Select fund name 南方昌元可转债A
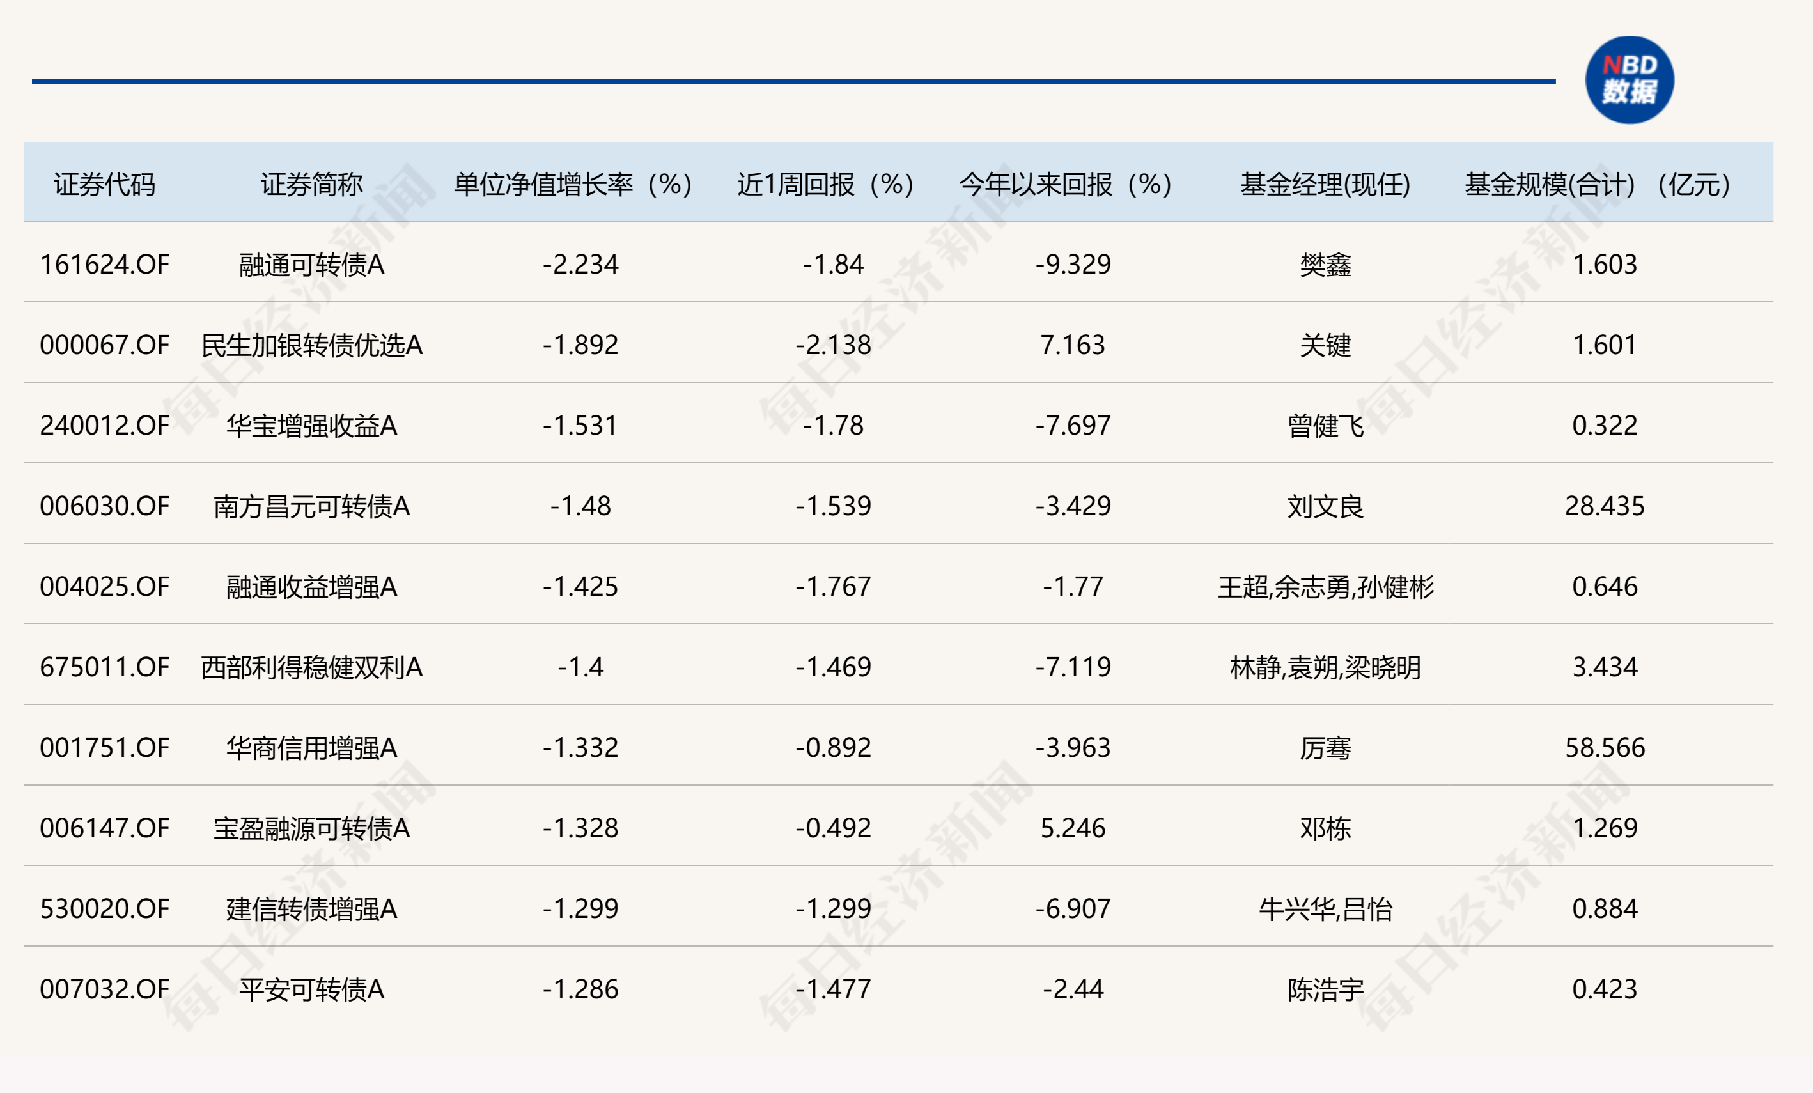 (311, 506)
